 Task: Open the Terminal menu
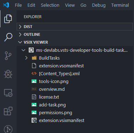pyautogui.click(x=120, y=5)
